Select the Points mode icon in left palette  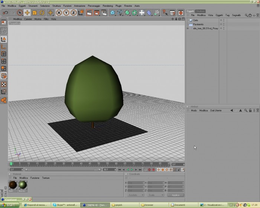(4, 54)
